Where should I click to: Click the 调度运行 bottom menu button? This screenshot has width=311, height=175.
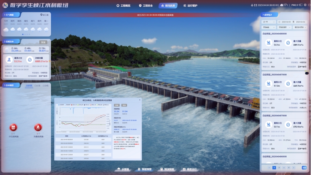[190, 169]
